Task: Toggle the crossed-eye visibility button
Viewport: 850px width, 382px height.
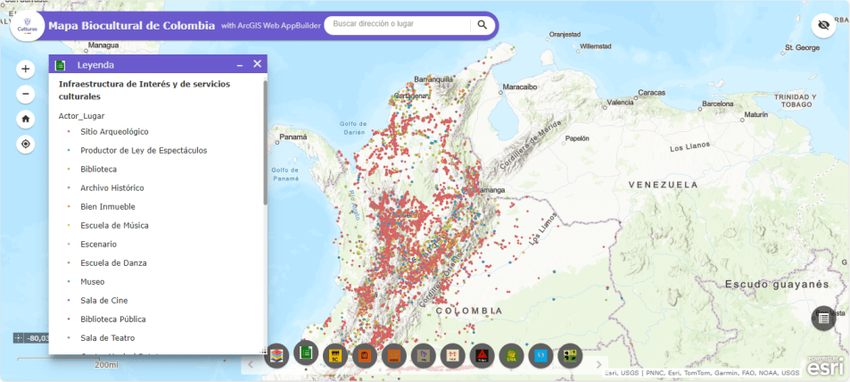Action: tap(823, 26)
